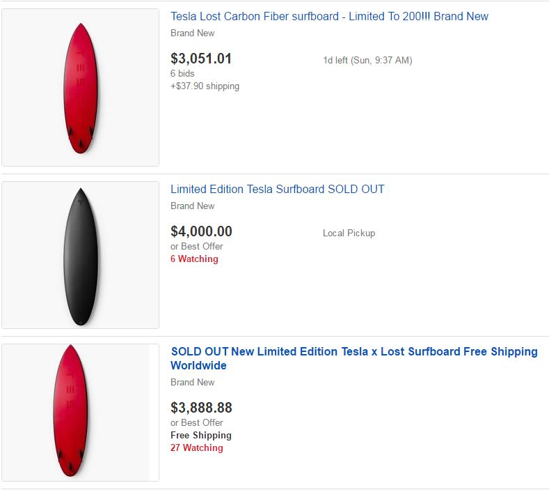The image size is (549, 490).
Task: Click 'Brand New' under the Free Shipping Worldwide title
Action: tap(193, 382)
